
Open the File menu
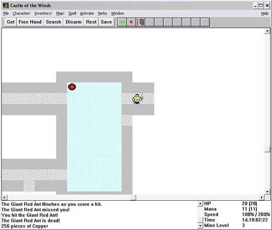[x=6, y=14]
